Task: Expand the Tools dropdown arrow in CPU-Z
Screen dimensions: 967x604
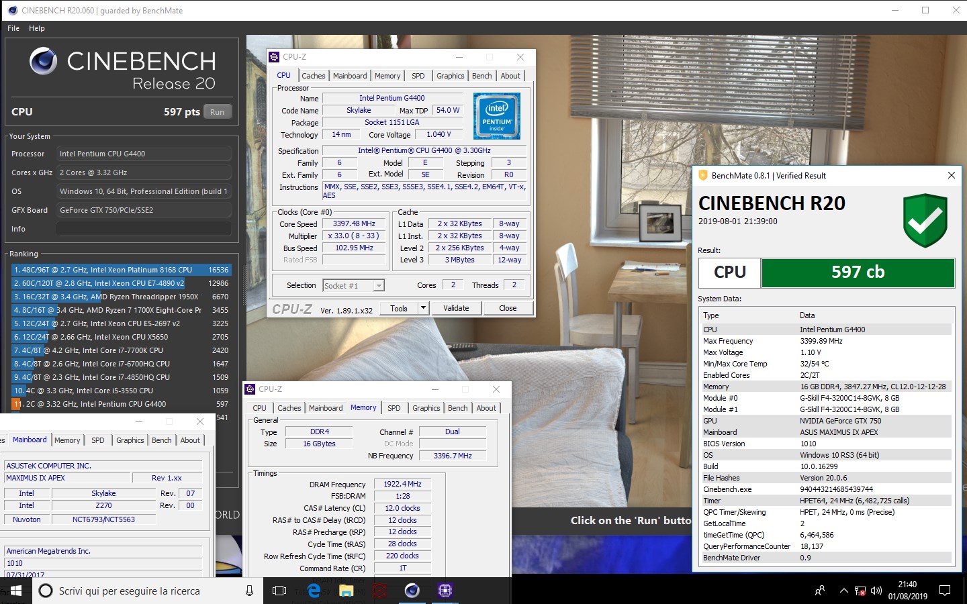Action: (423, 308)
